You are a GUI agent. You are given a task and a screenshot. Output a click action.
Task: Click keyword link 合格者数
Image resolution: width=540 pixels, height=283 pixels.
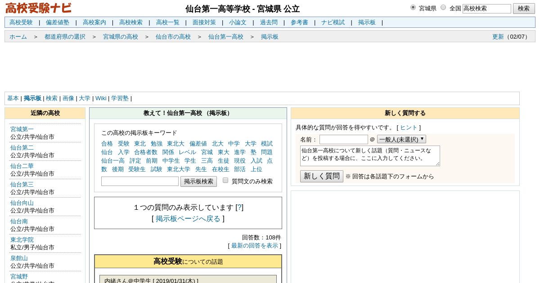click(x=146, y=152)
